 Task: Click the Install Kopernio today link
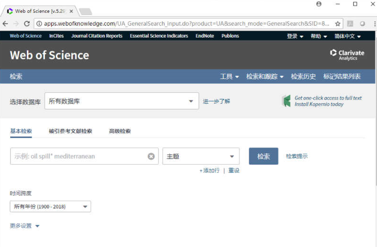point(319,104)
